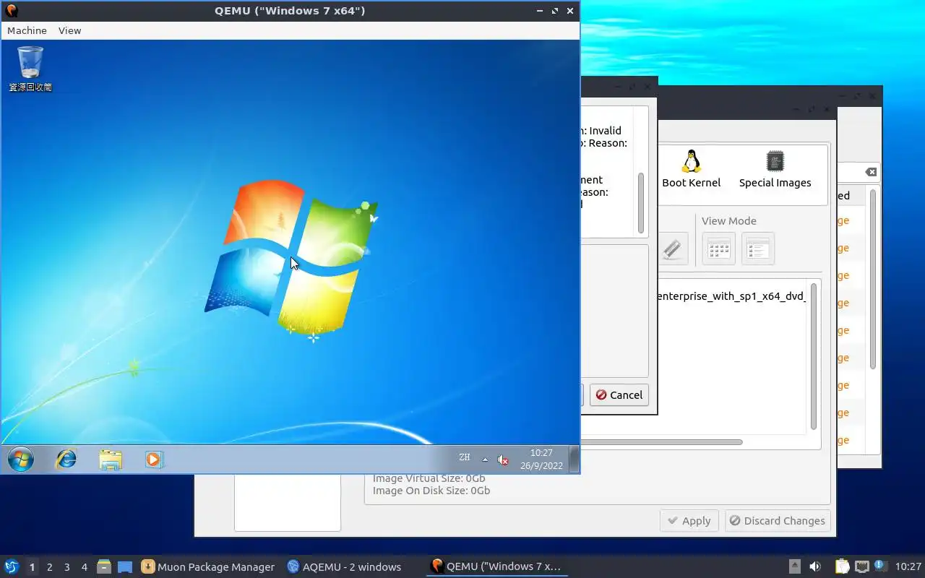Click Cancel in the AQEMU error dialog

pyautogui.click(x=619, y=395)
